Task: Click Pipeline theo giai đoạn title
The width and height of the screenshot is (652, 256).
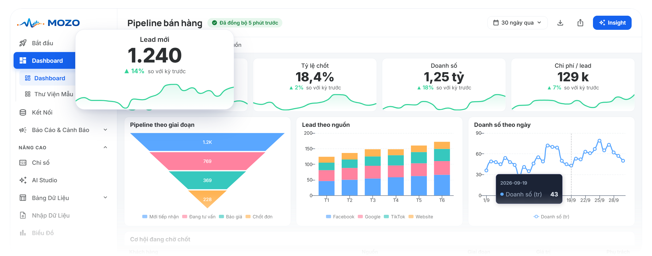Action: 162,125
